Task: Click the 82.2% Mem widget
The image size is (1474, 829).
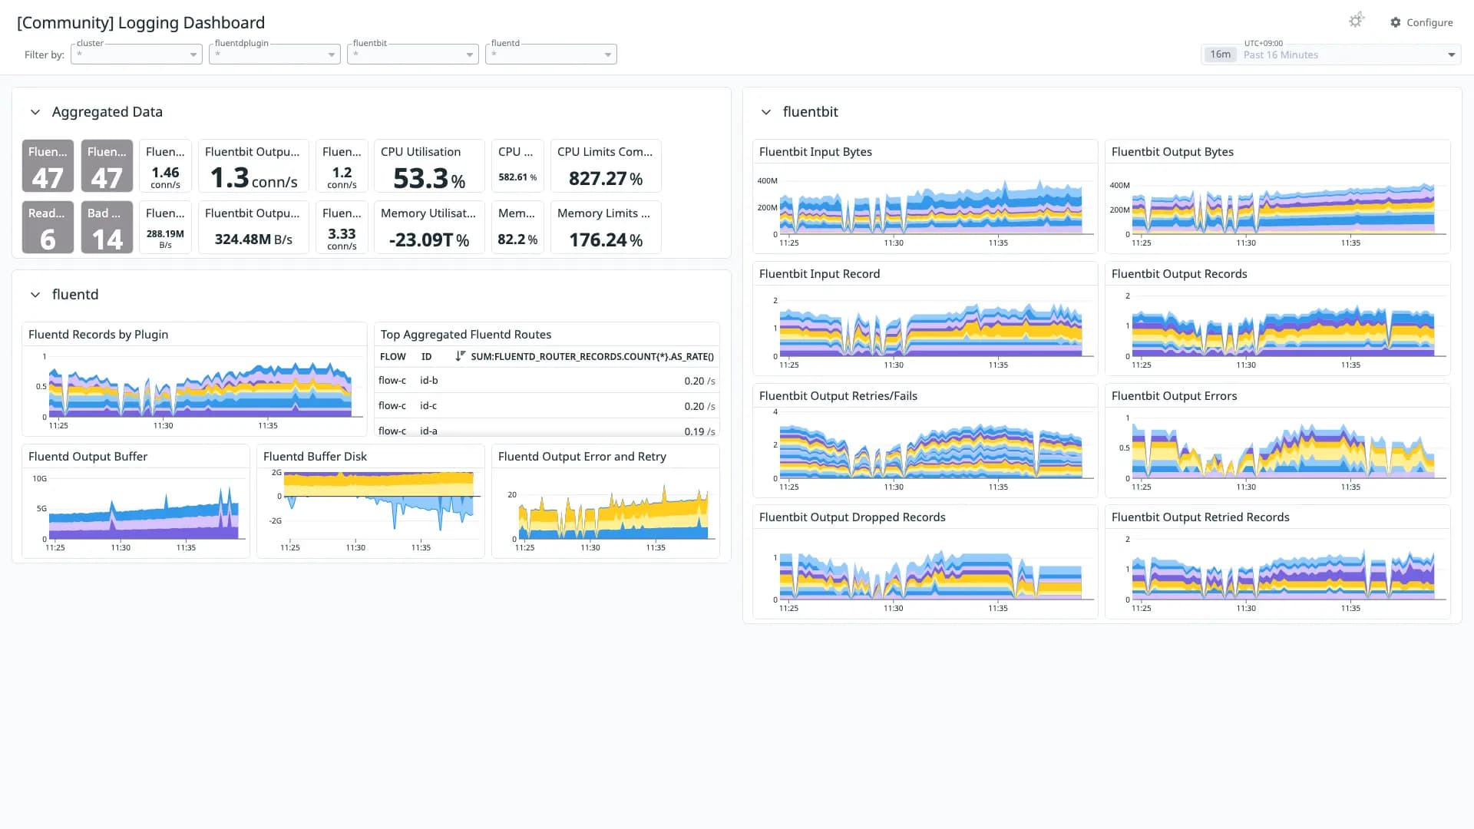Action: tap(517, 227)
